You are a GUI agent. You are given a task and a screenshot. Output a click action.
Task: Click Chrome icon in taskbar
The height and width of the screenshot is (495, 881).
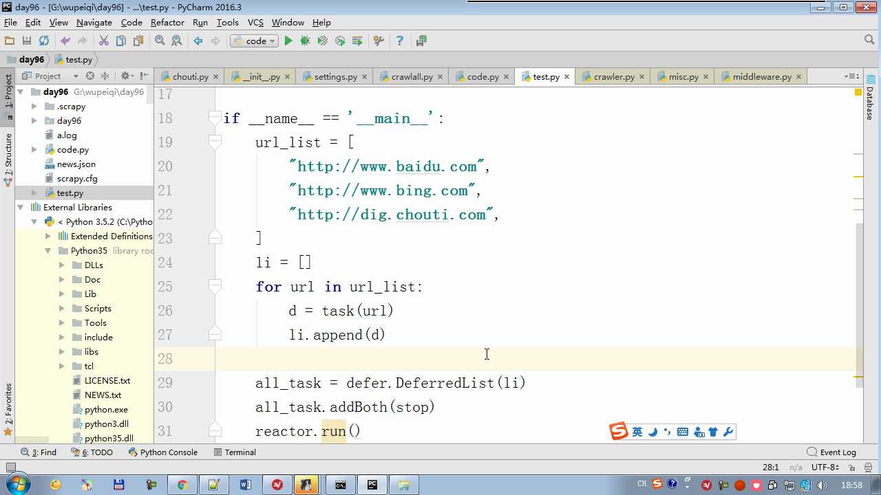(182, 485)
